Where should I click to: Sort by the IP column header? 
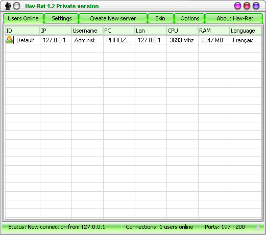[56, 31]
